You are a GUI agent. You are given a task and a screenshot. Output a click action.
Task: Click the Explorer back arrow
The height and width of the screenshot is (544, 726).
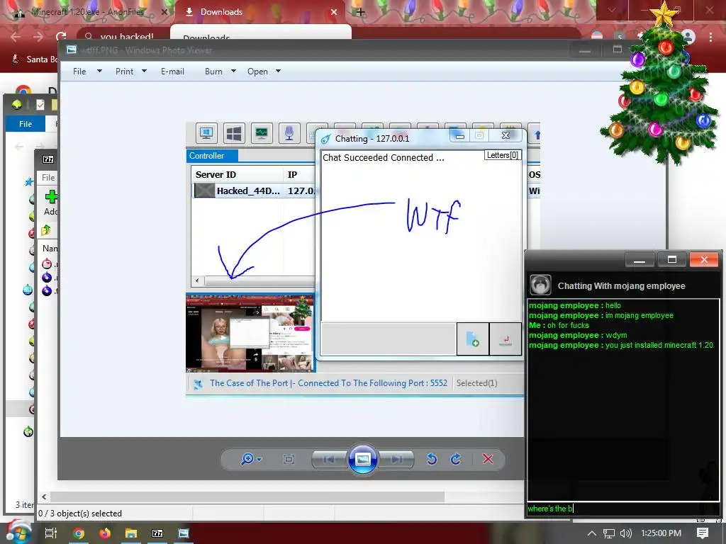pos(19,147)
